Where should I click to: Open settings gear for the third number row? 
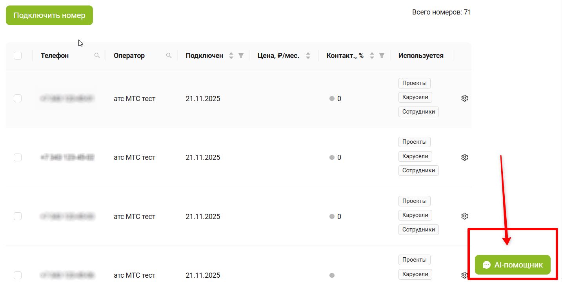(465, 216)
